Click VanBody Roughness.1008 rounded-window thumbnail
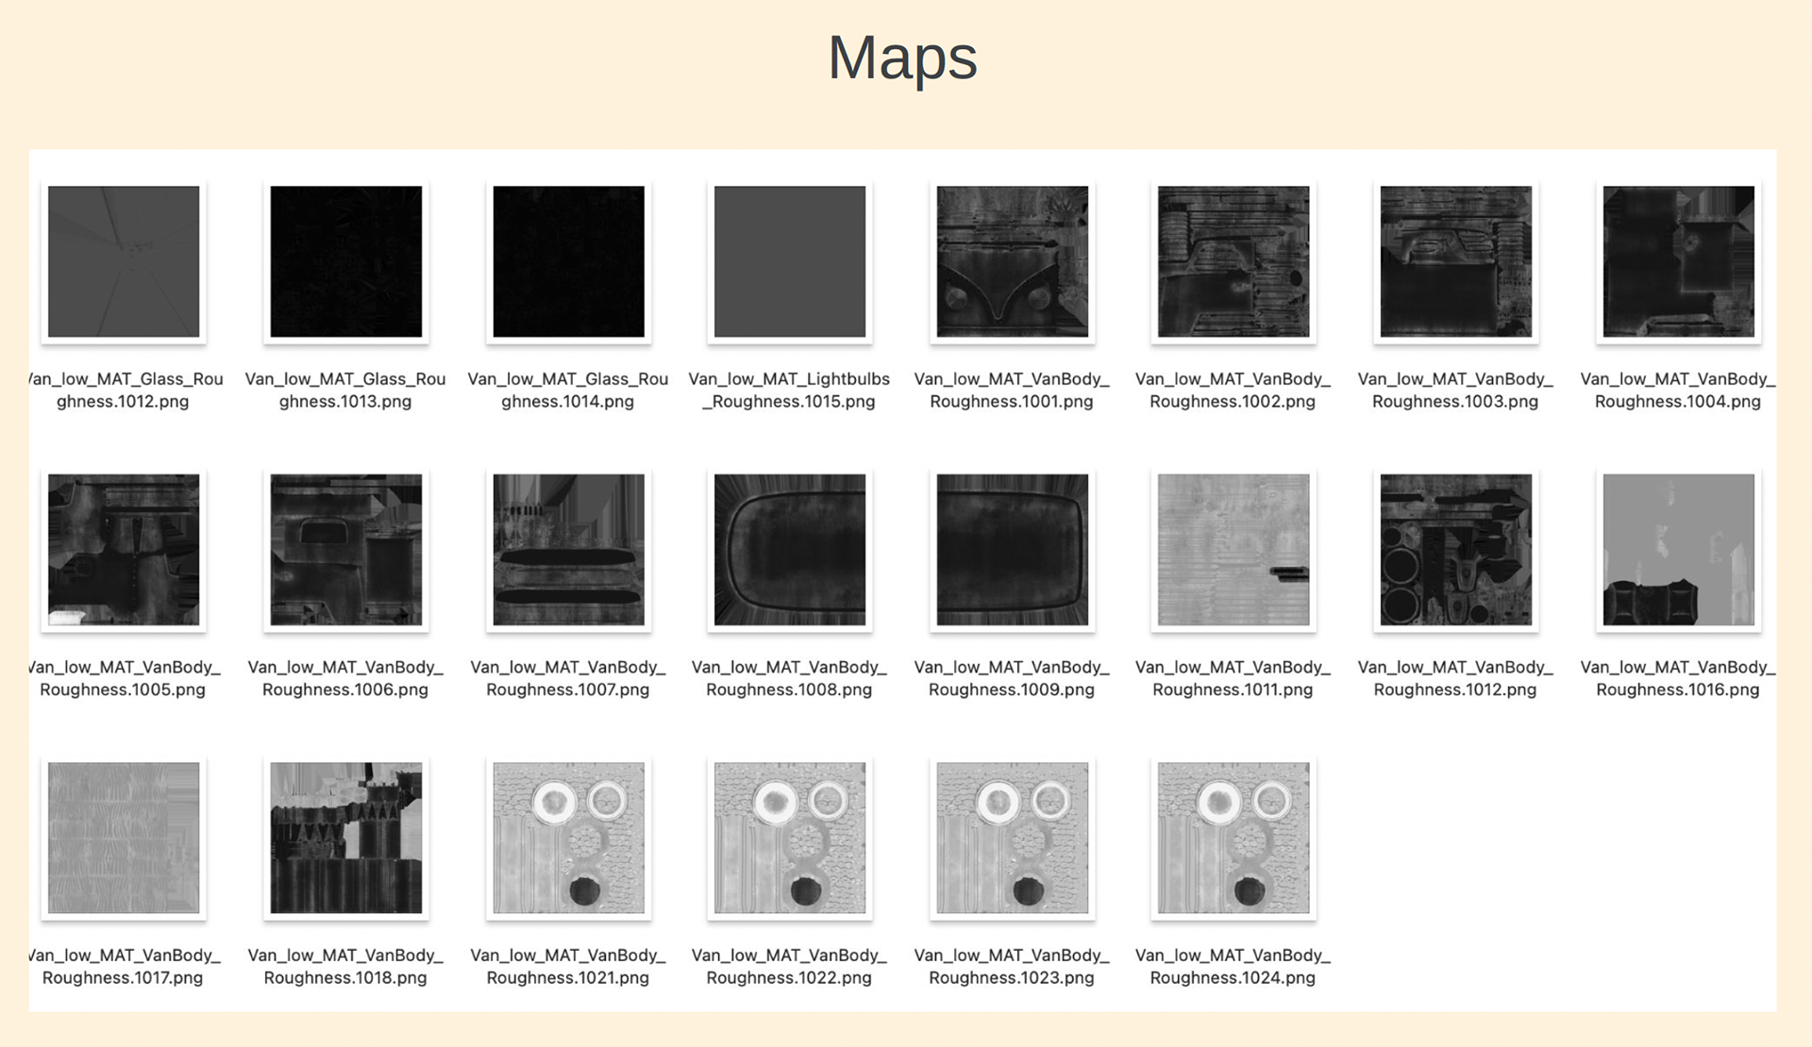 click(790, 549)
